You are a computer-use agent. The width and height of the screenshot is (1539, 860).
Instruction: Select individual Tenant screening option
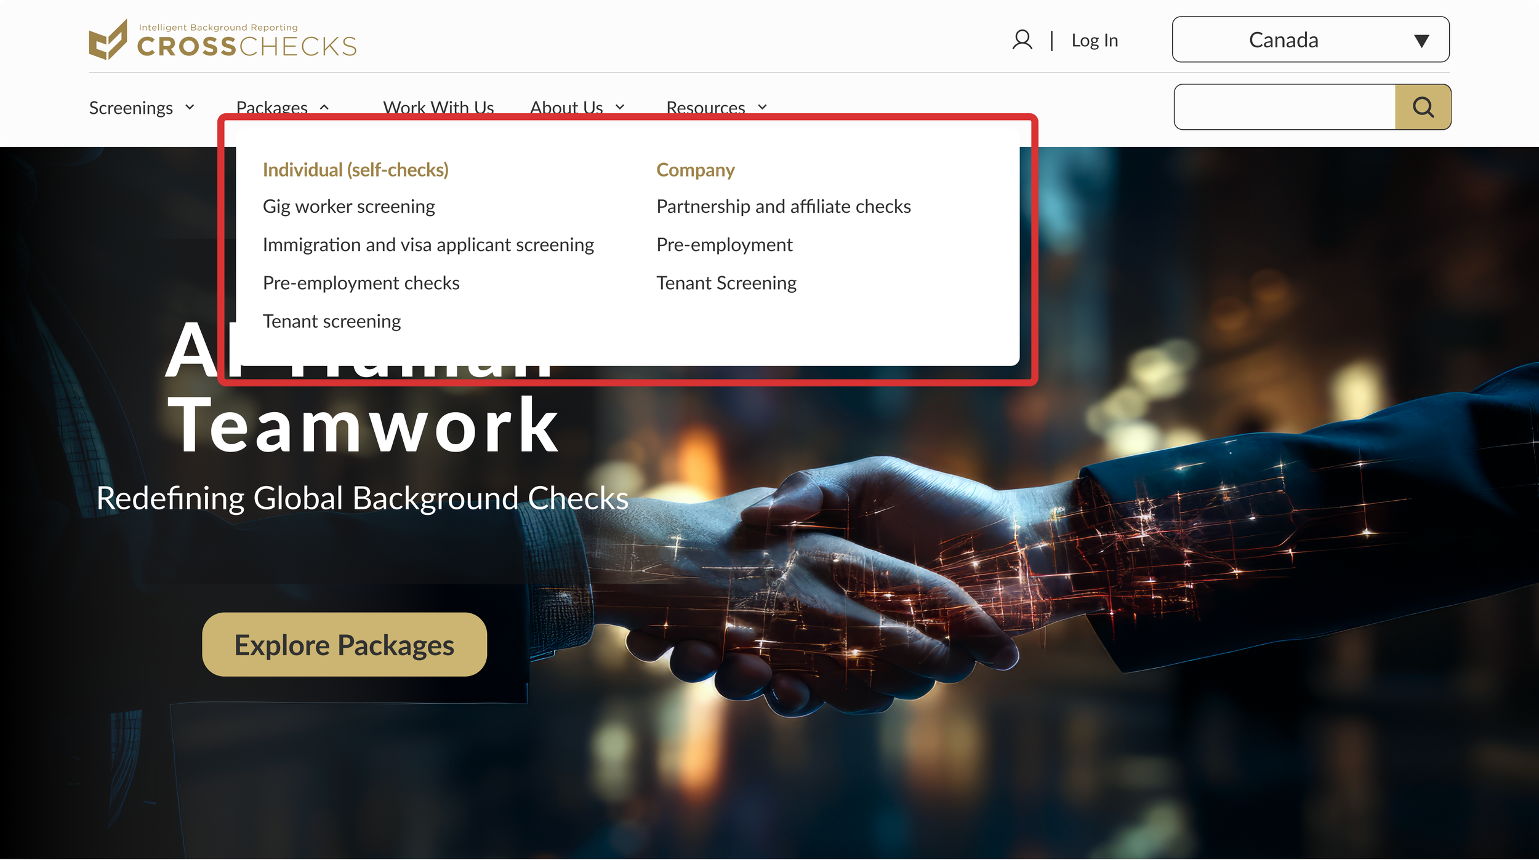click(331, 321)
